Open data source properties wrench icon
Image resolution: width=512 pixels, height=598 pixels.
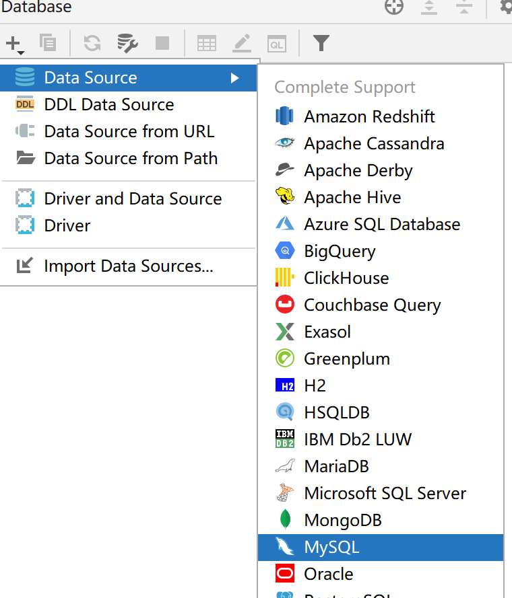tap(127, 44)
